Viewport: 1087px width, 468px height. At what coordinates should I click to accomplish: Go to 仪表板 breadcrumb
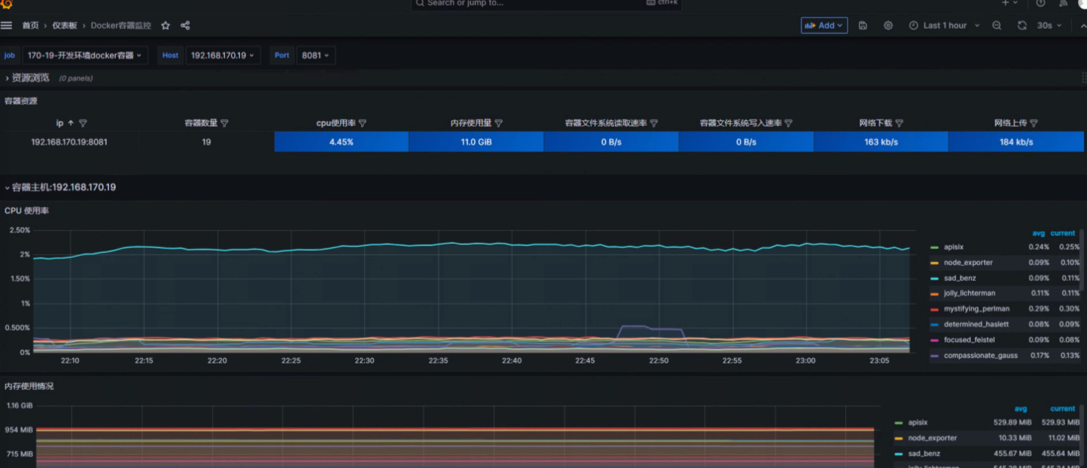pos(64,26)
